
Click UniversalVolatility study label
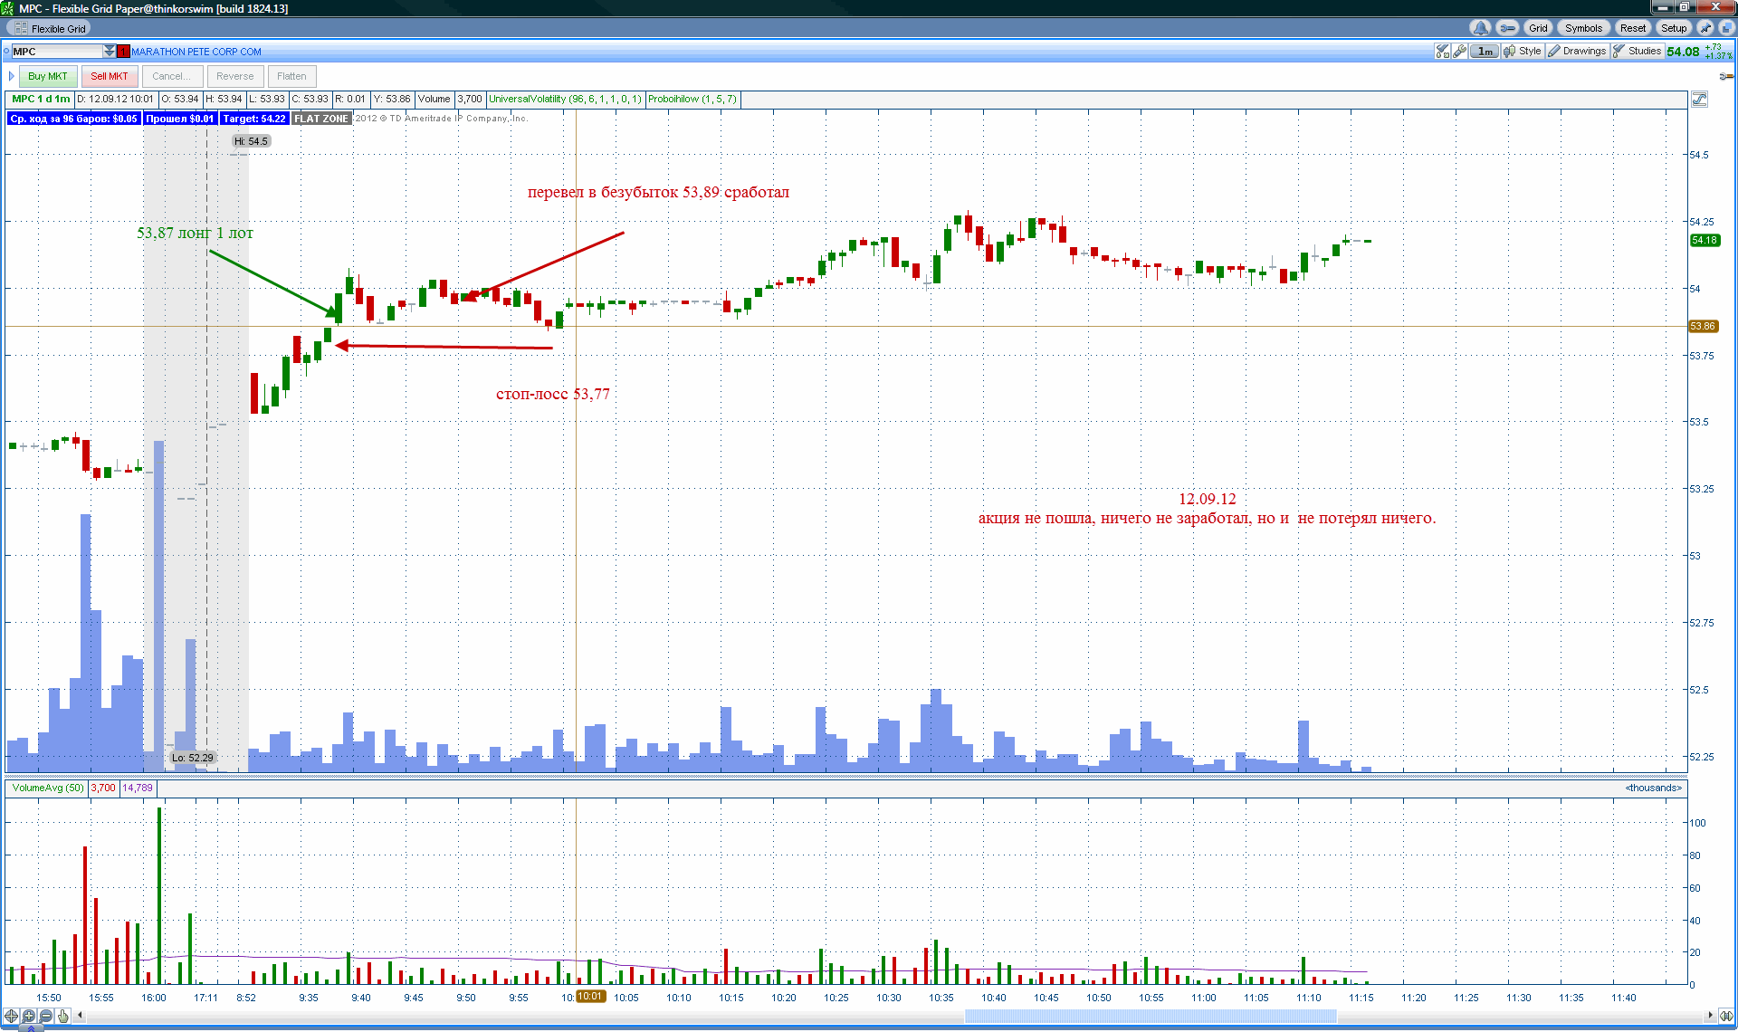click(x=565, y=100)
